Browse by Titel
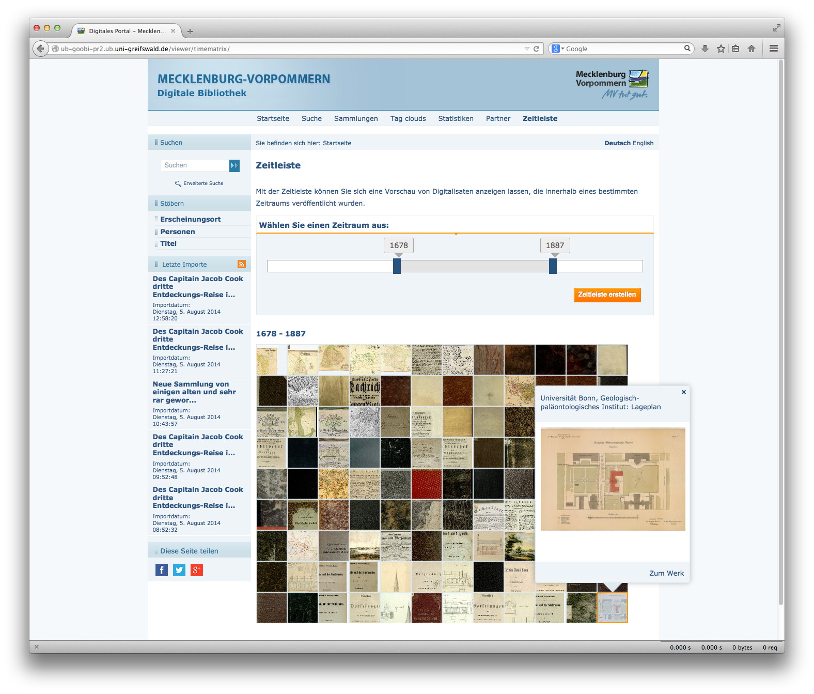The width and height of the screenshot is (814, 694). 168,243
